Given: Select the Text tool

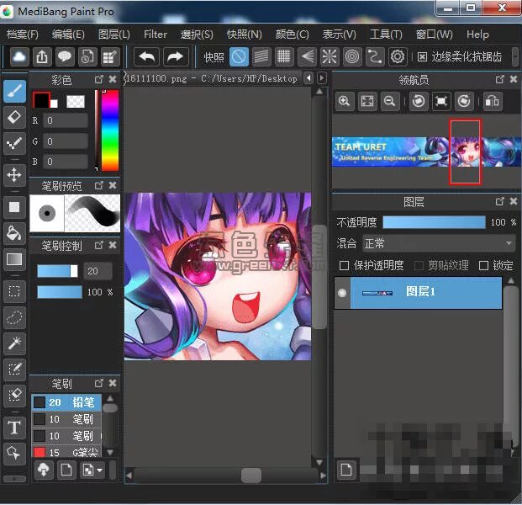Looking at the screenshot, I should coord(14,428).
